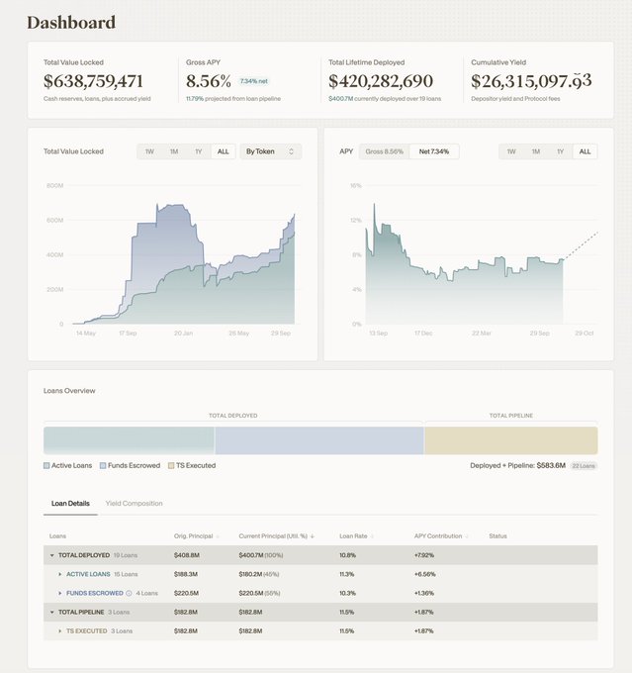This screenshot has width=632, height=673.
Task: Click the Loans column header
Action: pyautogui.click(x=58, y=536)
